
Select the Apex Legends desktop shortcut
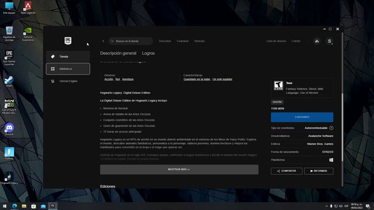28,8
